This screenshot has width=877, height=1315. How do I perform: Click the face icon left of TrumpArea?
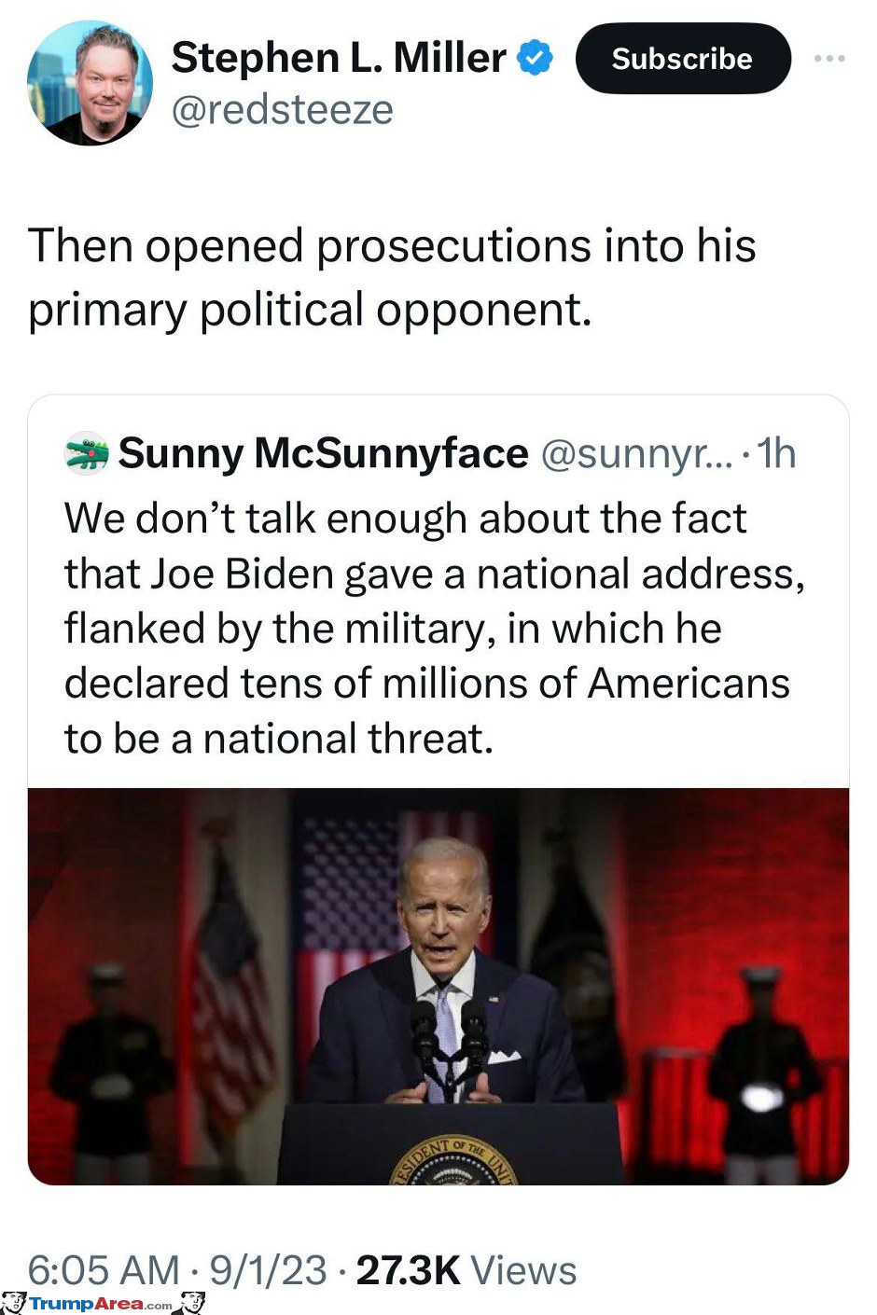coord(13,1303)
